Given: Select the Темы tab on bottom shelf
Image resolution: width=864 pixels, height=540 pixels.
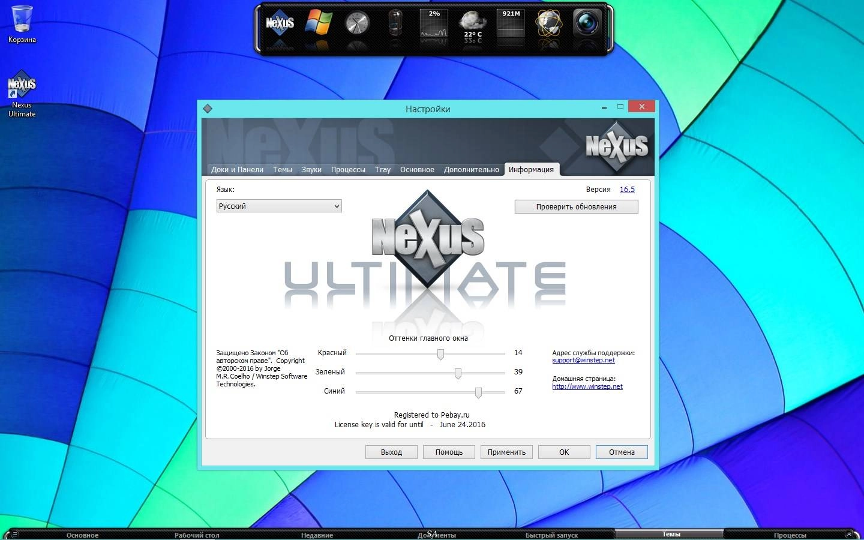Looking at the screenshot, I should pos(671,534).
